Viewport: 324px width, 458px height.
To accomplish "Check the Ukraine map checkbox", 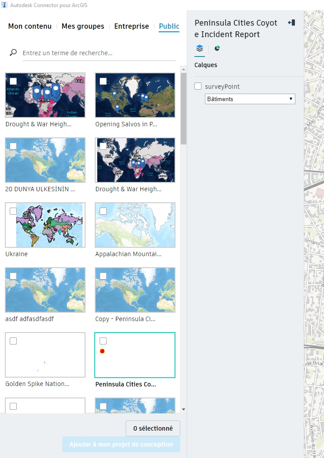I will [x=13, y=211].
